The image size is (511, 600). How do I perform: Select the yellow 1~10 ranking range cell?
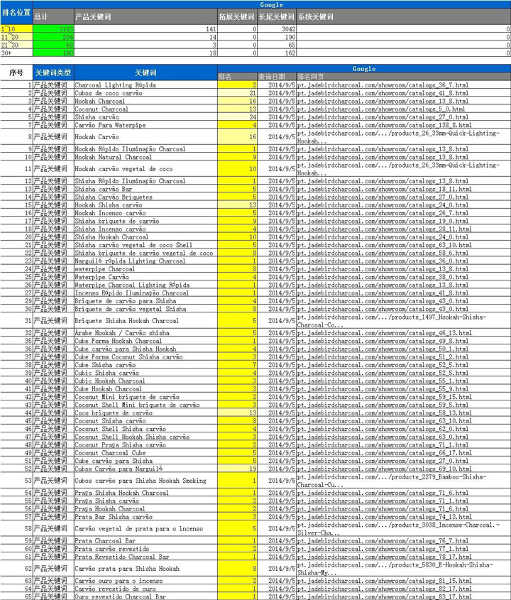pyautogui.click(x=16, y=29)
